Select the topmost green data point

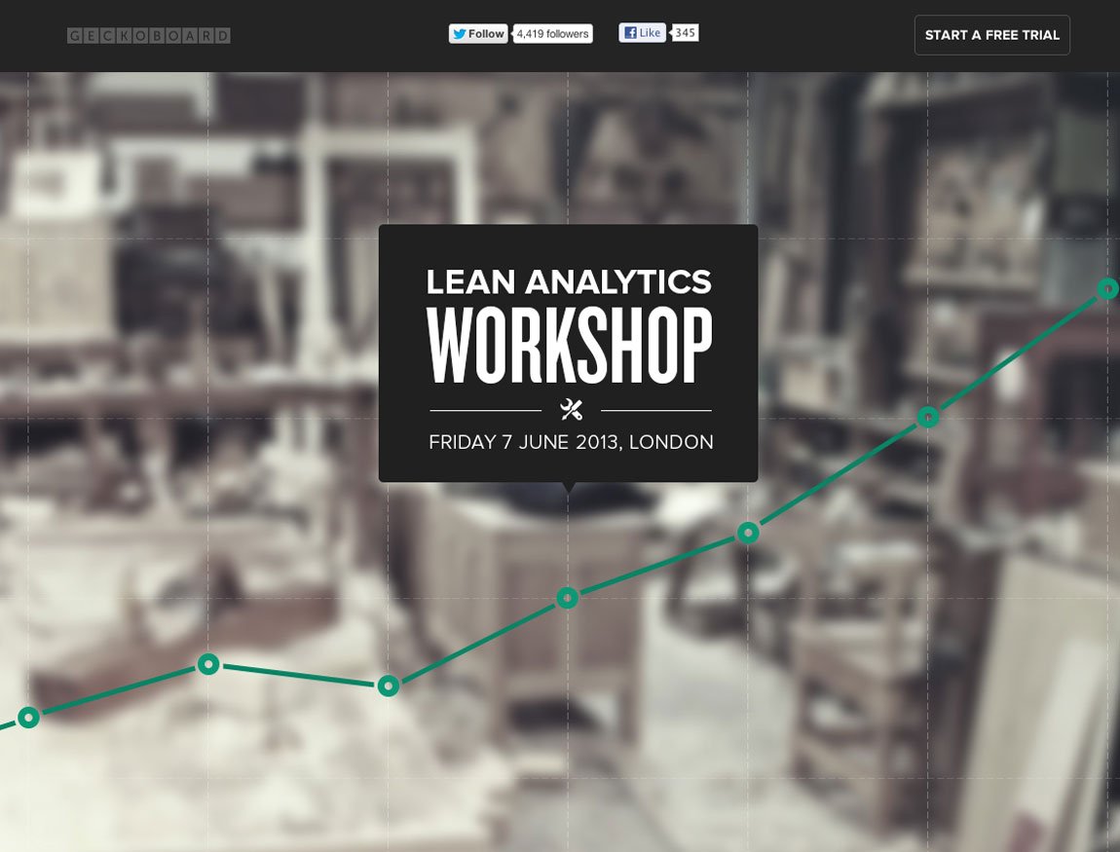tap(1107, 287)
